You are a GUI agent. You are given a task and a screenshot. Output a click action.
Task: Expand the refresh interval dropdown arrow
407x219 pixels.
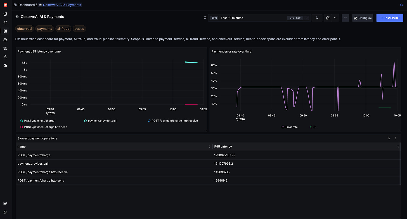(335, 18)
